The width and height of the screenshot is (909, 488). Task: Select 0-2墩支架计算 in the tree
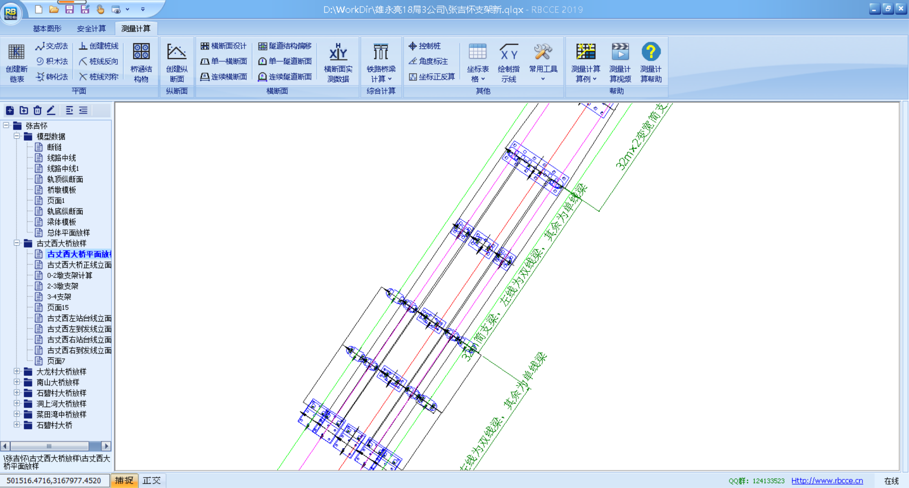pos(69,276)
